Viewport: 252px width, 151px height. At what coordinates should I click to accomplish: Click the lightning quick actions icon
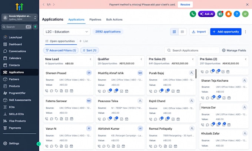pyautogui.click(x=35, y=27)
